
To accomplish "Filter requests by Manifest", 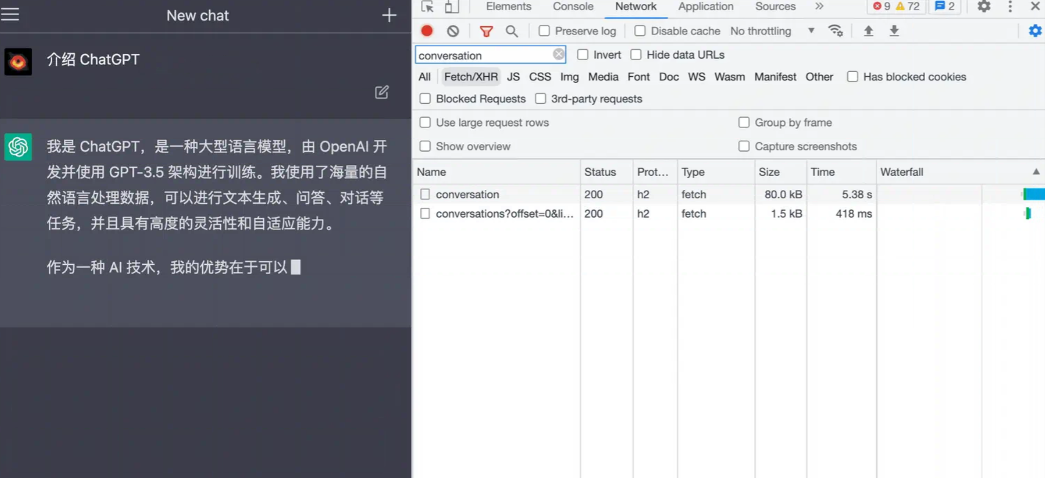I will (775, 77).
